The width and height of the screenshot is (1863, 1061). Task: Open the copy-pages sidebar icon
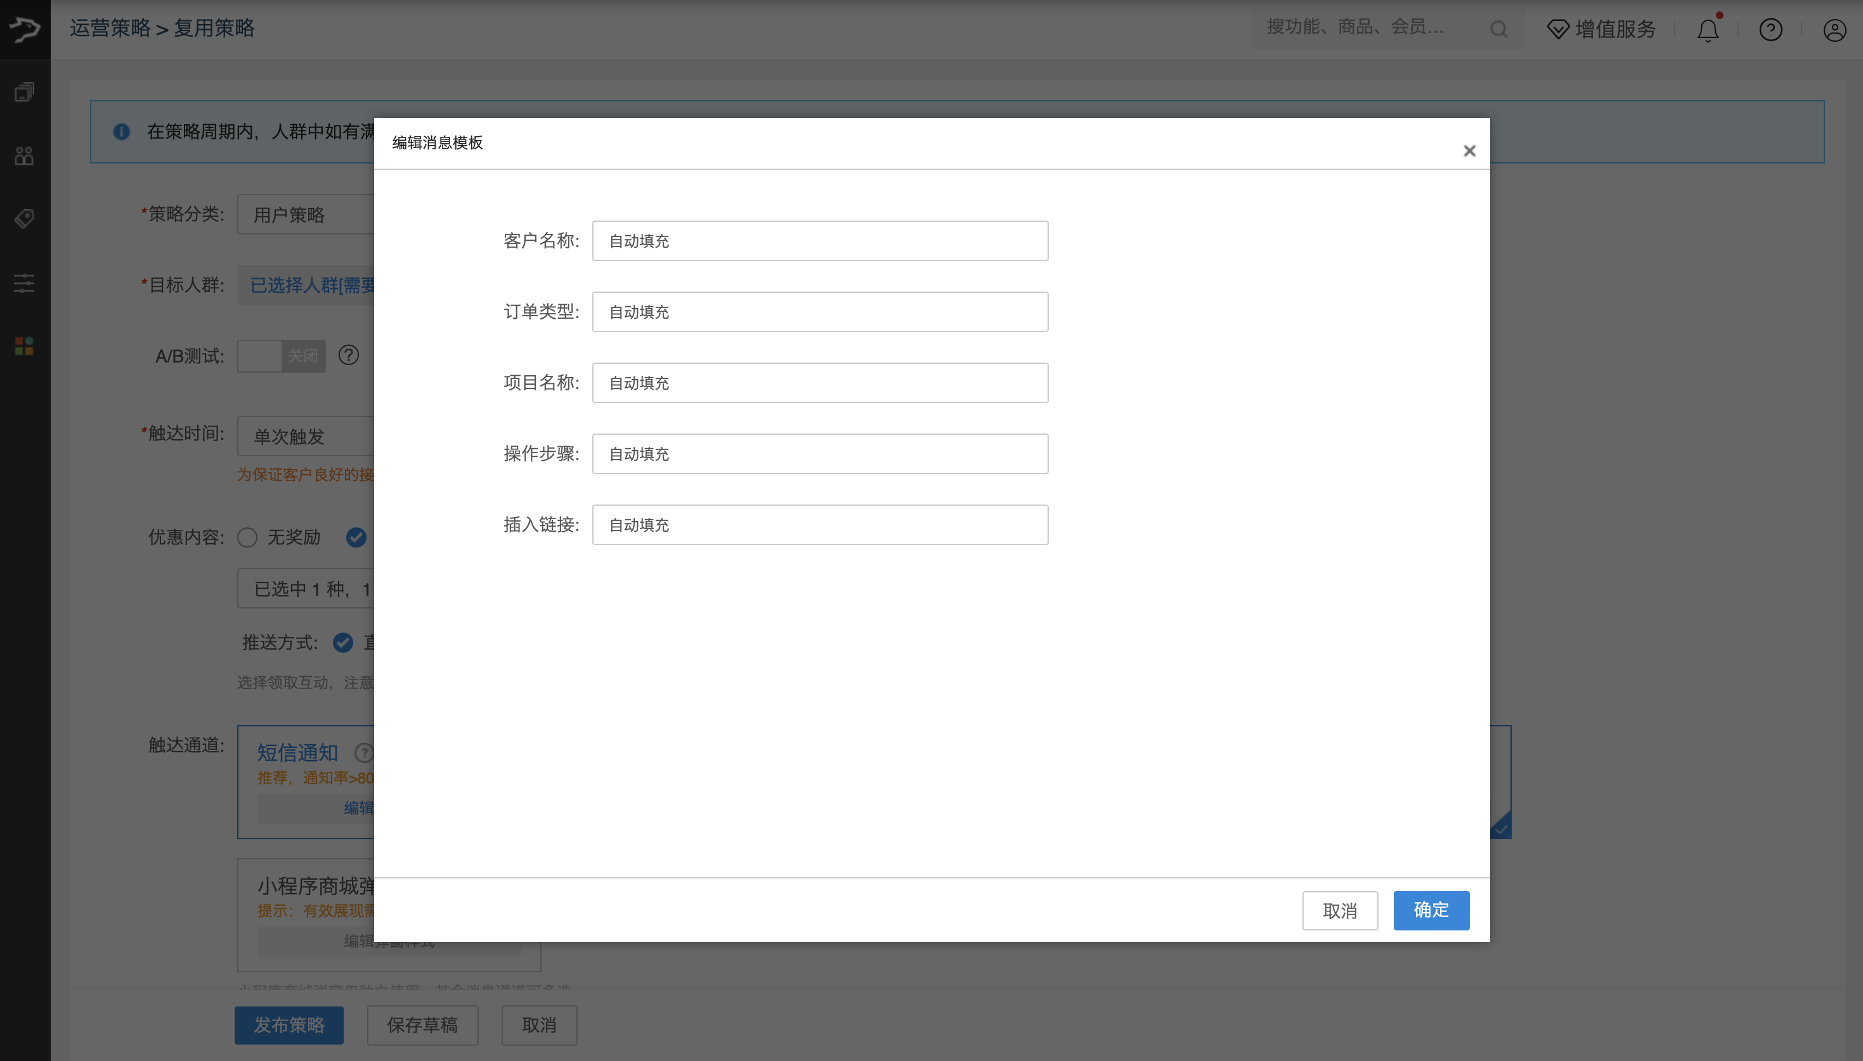(x=24, y=92)
